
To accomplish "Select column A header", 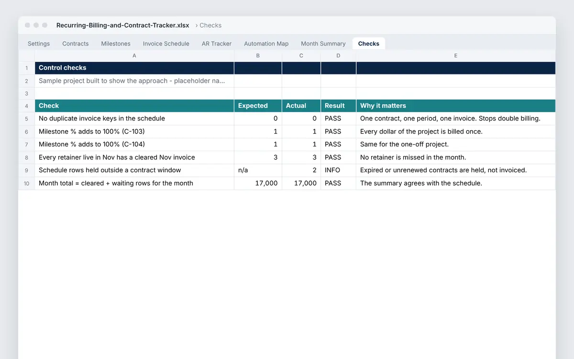I will pos(134,56).
